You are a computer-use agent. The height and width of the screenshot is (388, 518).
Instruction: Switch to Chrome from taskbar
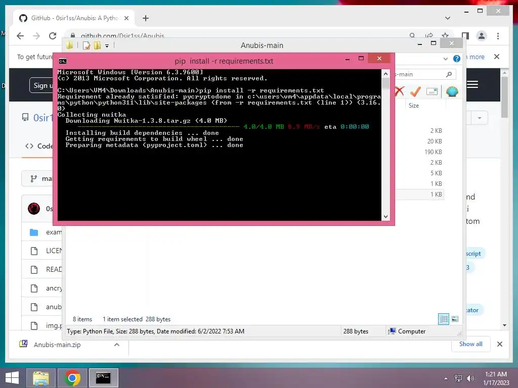[72, 378]
